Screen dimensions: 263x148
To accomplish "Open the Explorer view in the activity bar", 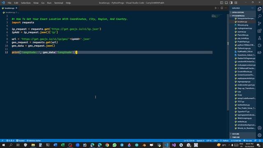I will [259, 9].
